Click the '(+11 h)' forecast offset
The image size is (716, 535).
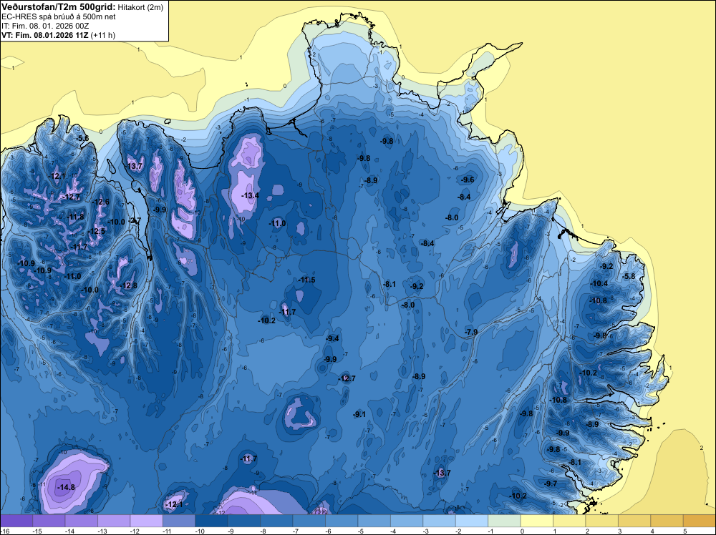point(103,35)
